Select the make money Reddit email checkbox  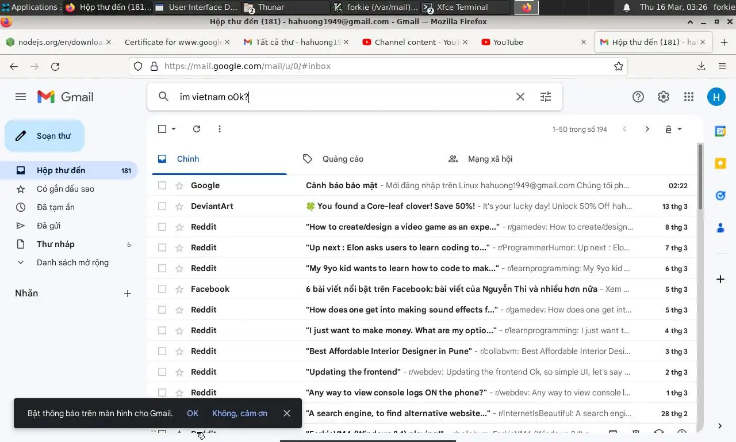pyautogui.click(x=162, y=330)
